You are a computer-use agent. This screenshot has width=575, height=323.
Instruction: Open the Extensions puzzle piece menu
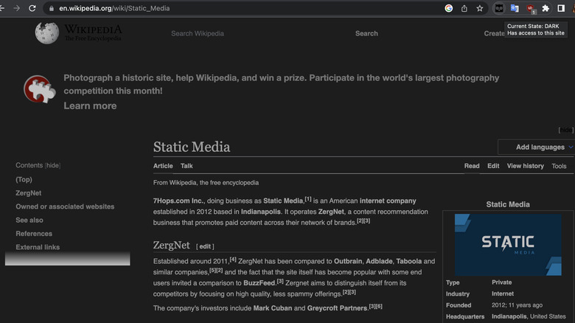pos(546,8)
